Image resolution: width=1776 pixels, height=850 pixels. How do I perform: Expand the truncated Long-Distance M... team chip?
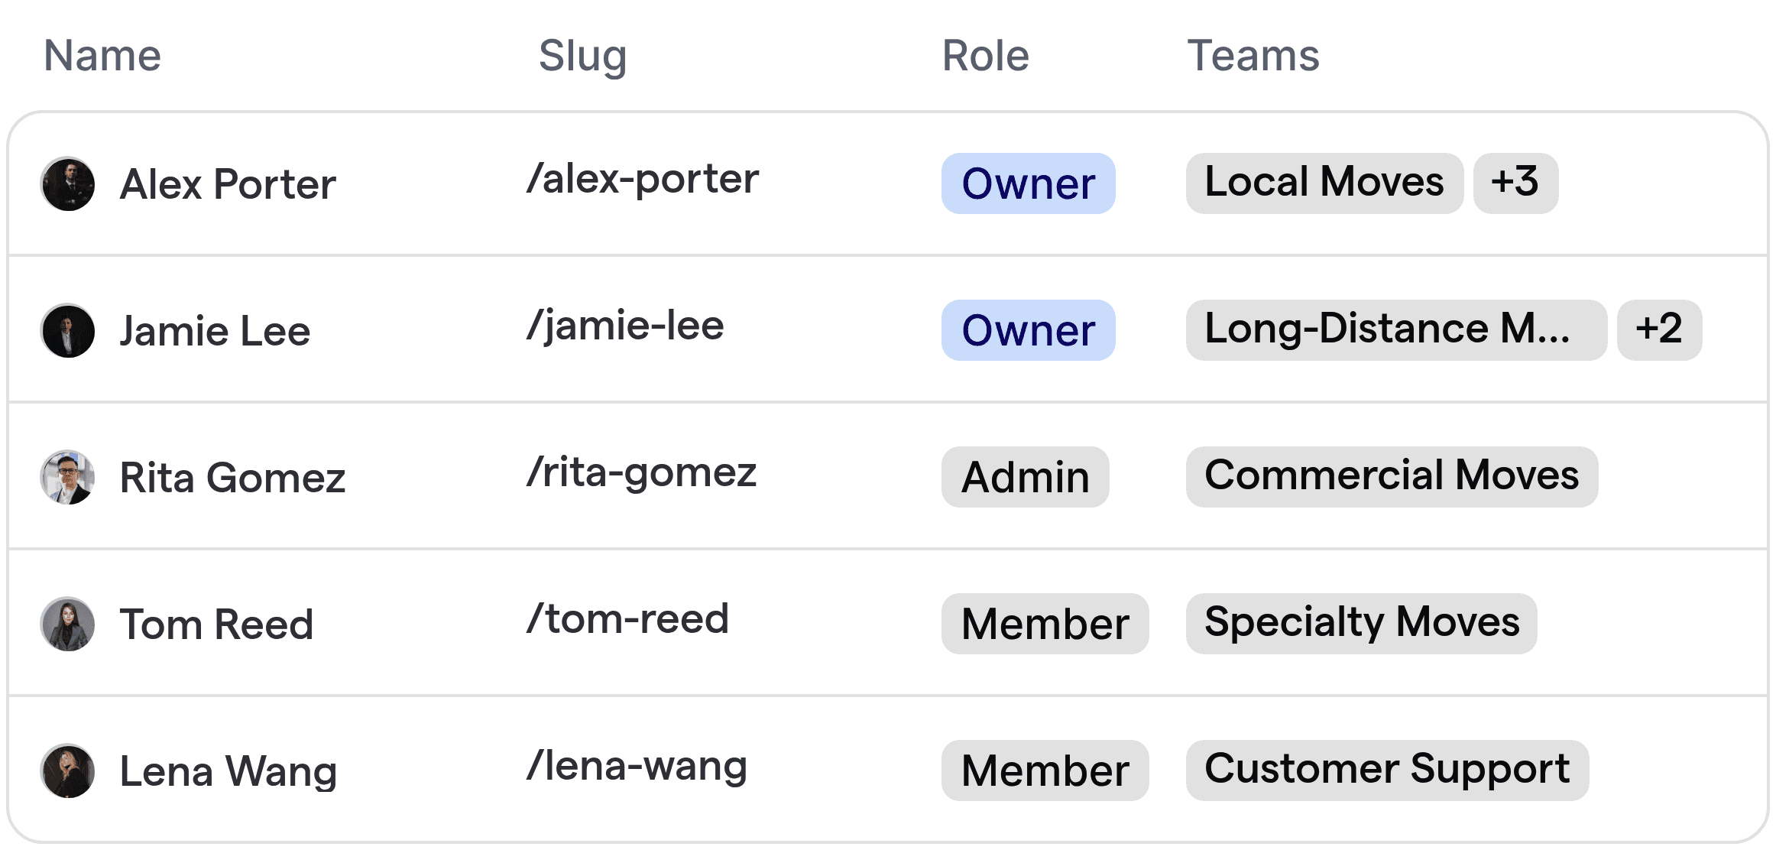pos(1395,330)
